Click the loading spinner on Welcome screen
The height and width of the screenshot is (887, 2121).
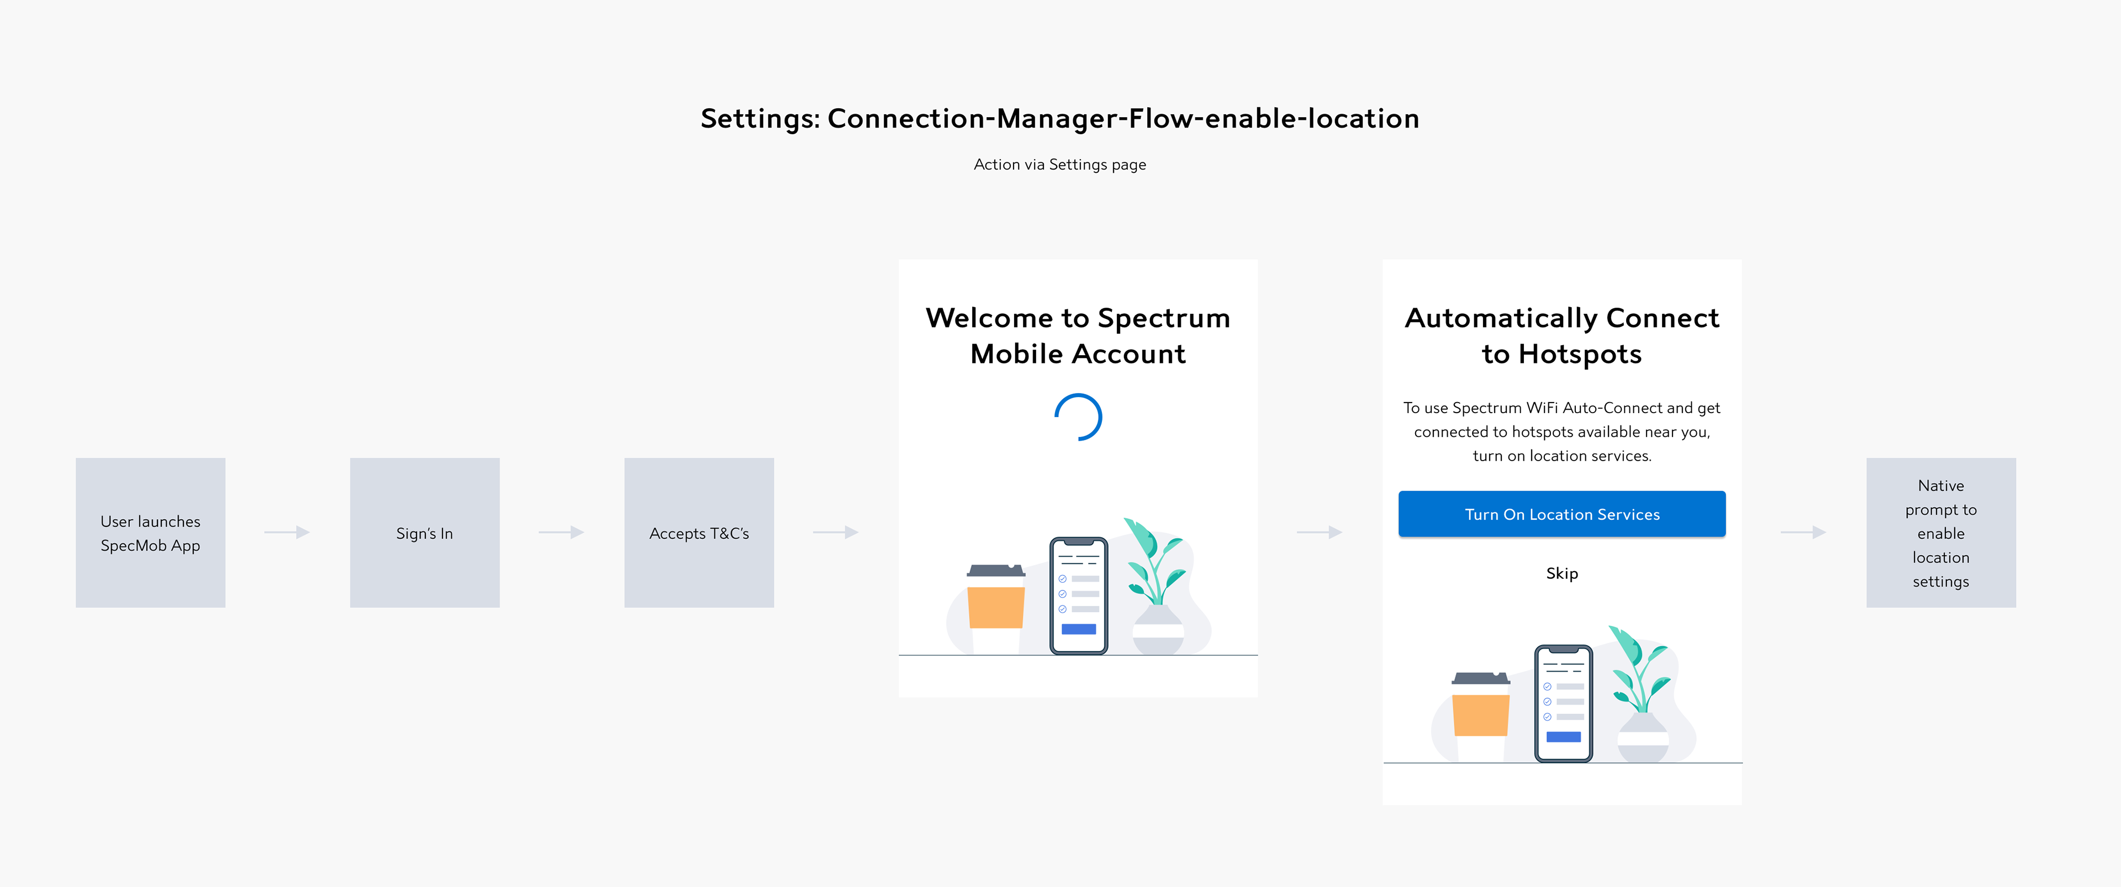1079,418
